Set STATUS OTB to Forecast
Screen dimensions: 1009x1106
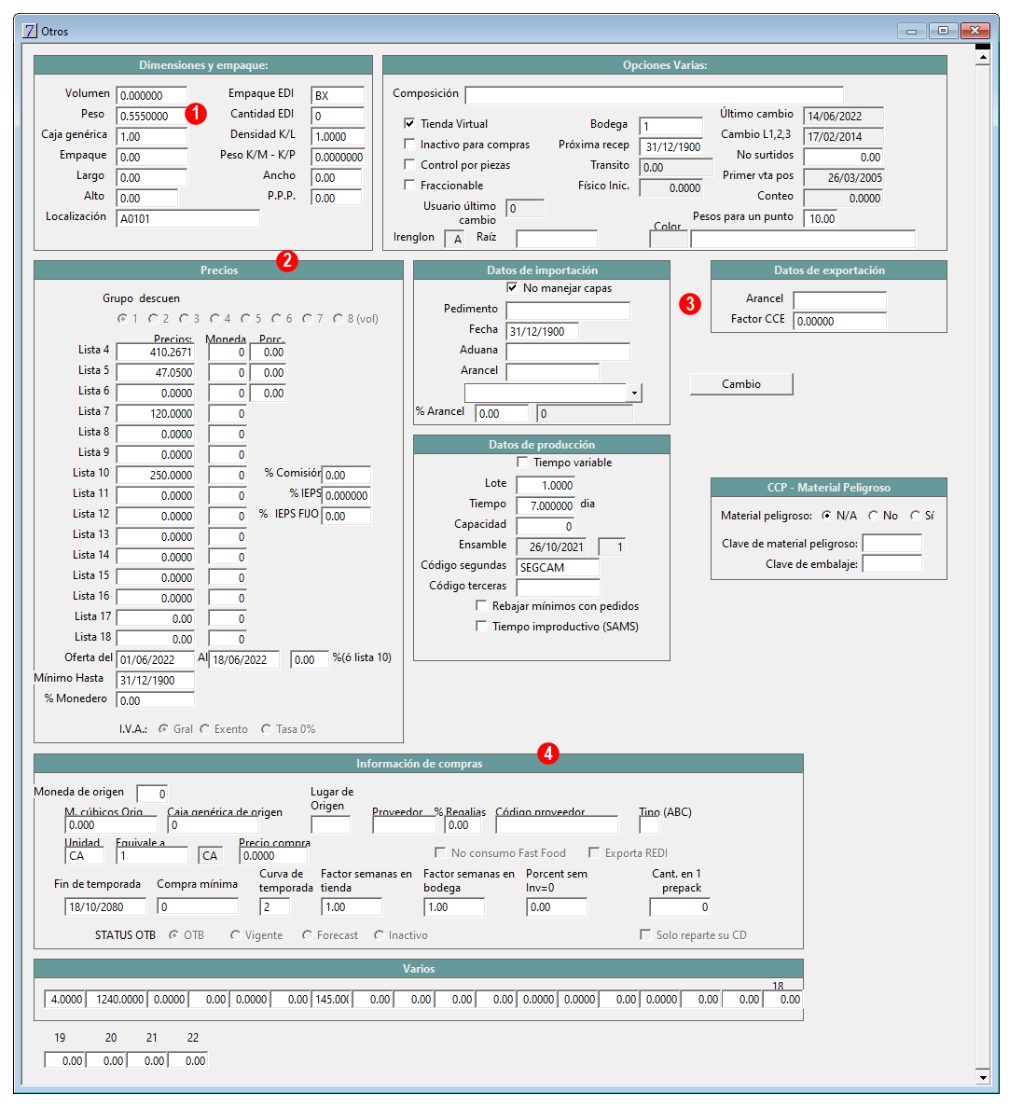307,934
